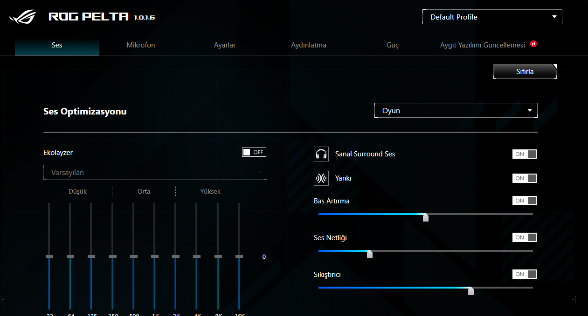Disable the Sanal Surround Ses switch
588x316 pixels.
[525, 154]
